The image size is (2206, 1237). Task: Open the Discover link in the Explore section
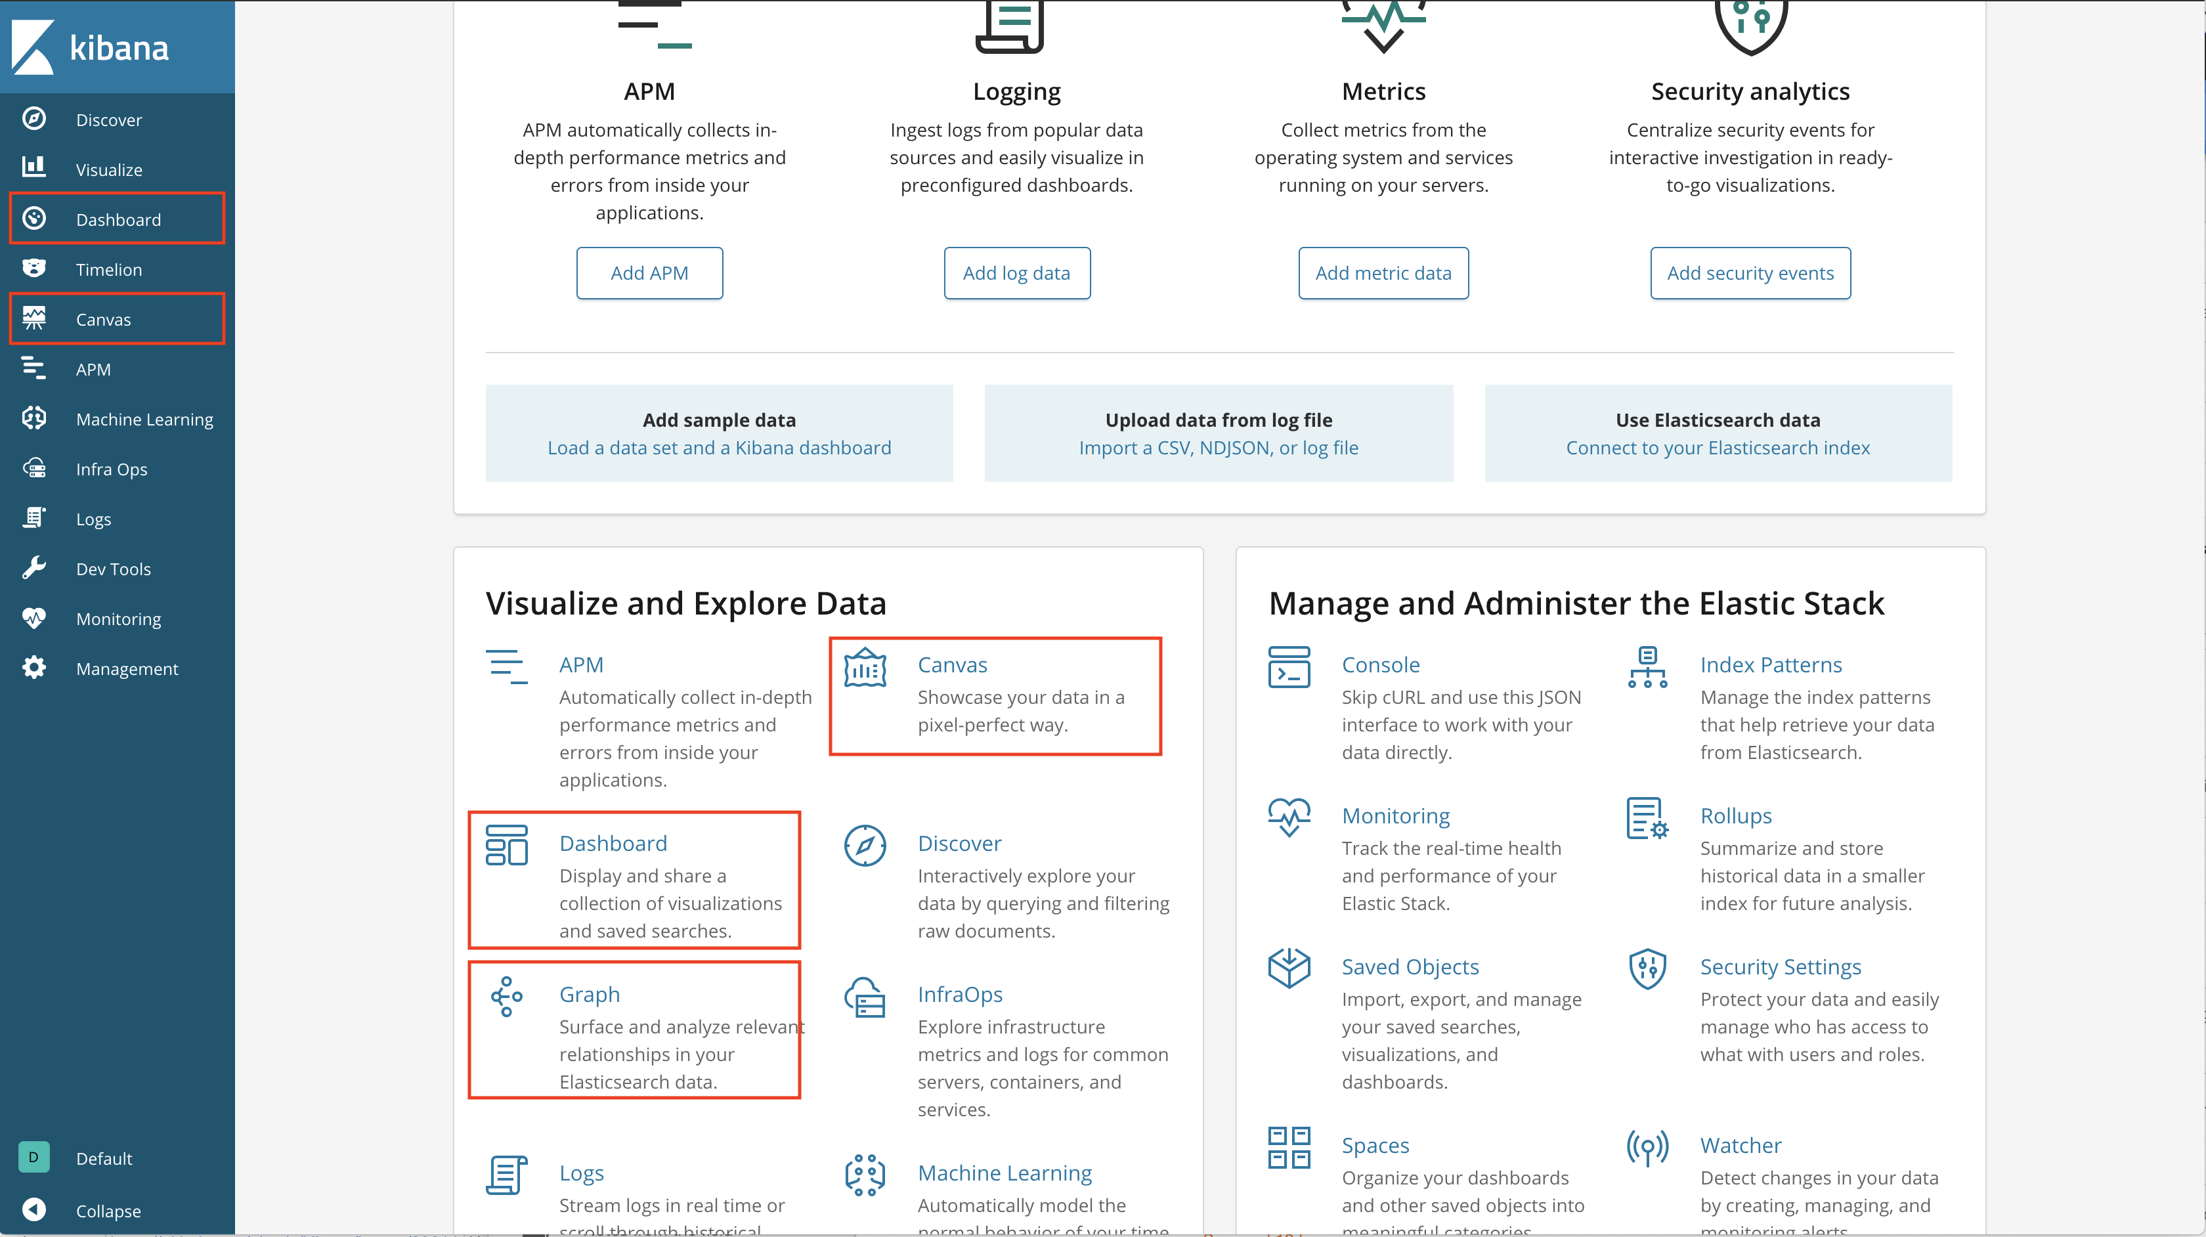(x=959, y=844)
